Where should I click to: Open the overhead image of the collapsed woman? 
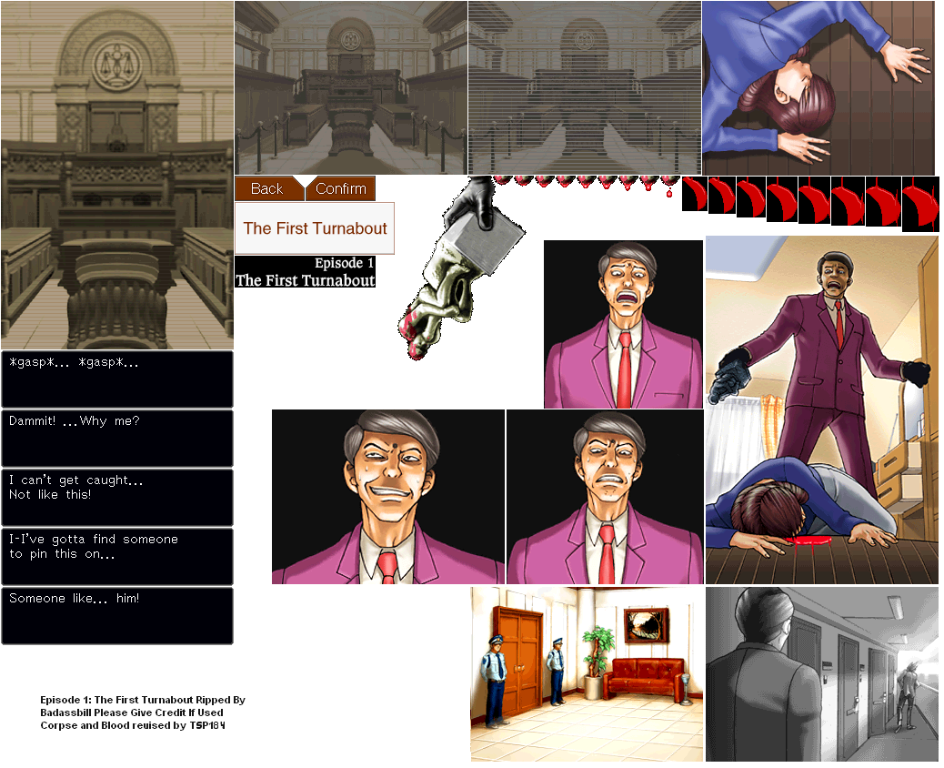click(x=818, y=88)
